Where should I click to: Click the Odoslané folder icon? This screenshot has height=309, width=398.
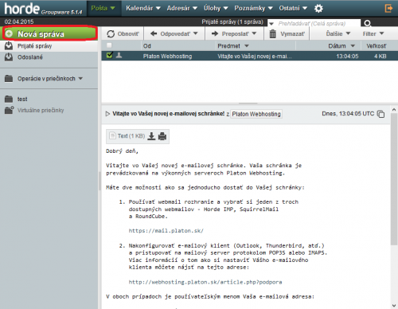[x=9, y=57]
